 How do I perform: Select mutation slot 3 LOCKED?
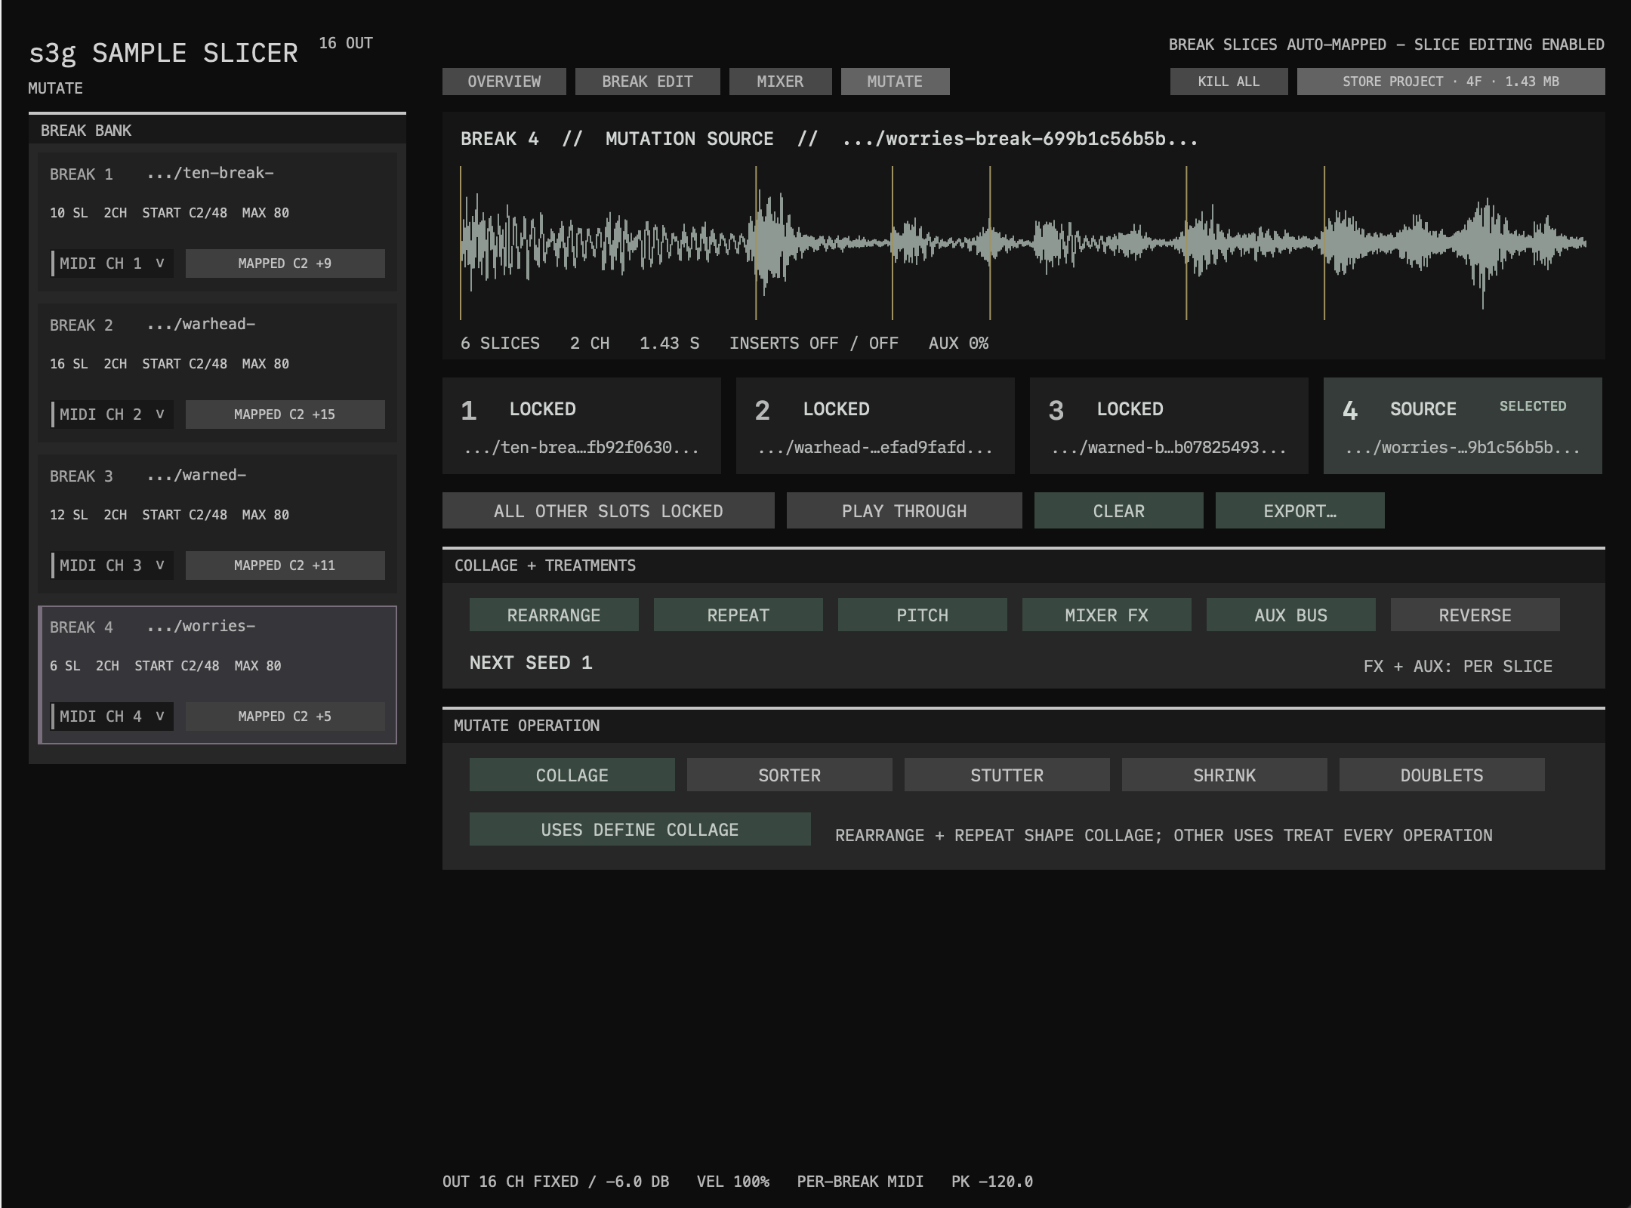(1169, 426)
